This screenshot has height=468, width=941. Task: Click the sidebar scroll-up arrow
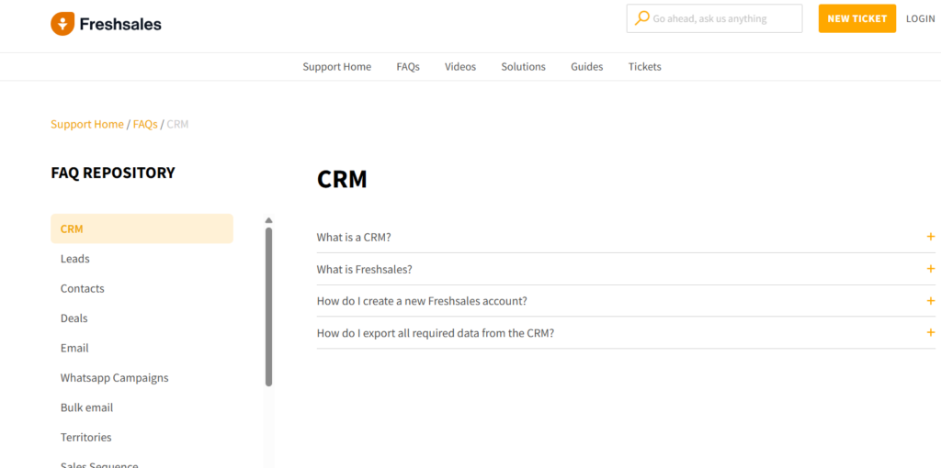268,220
